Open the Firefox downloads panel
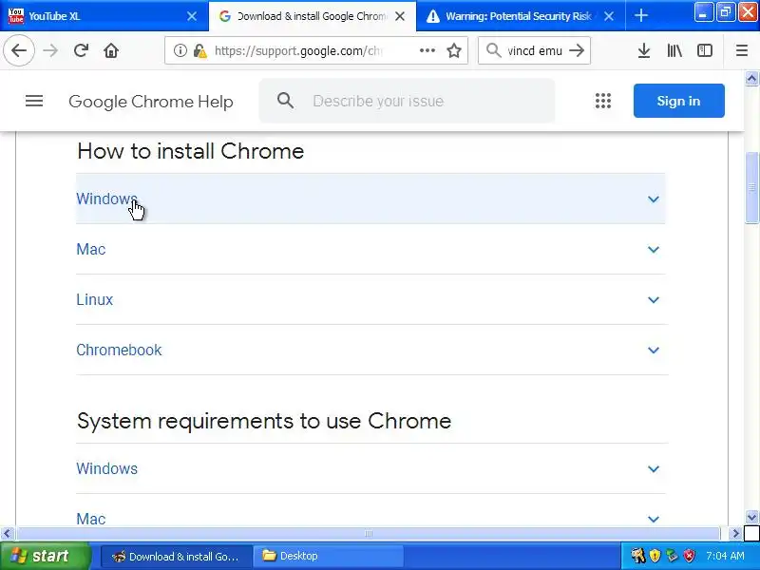 coord(644,50)
